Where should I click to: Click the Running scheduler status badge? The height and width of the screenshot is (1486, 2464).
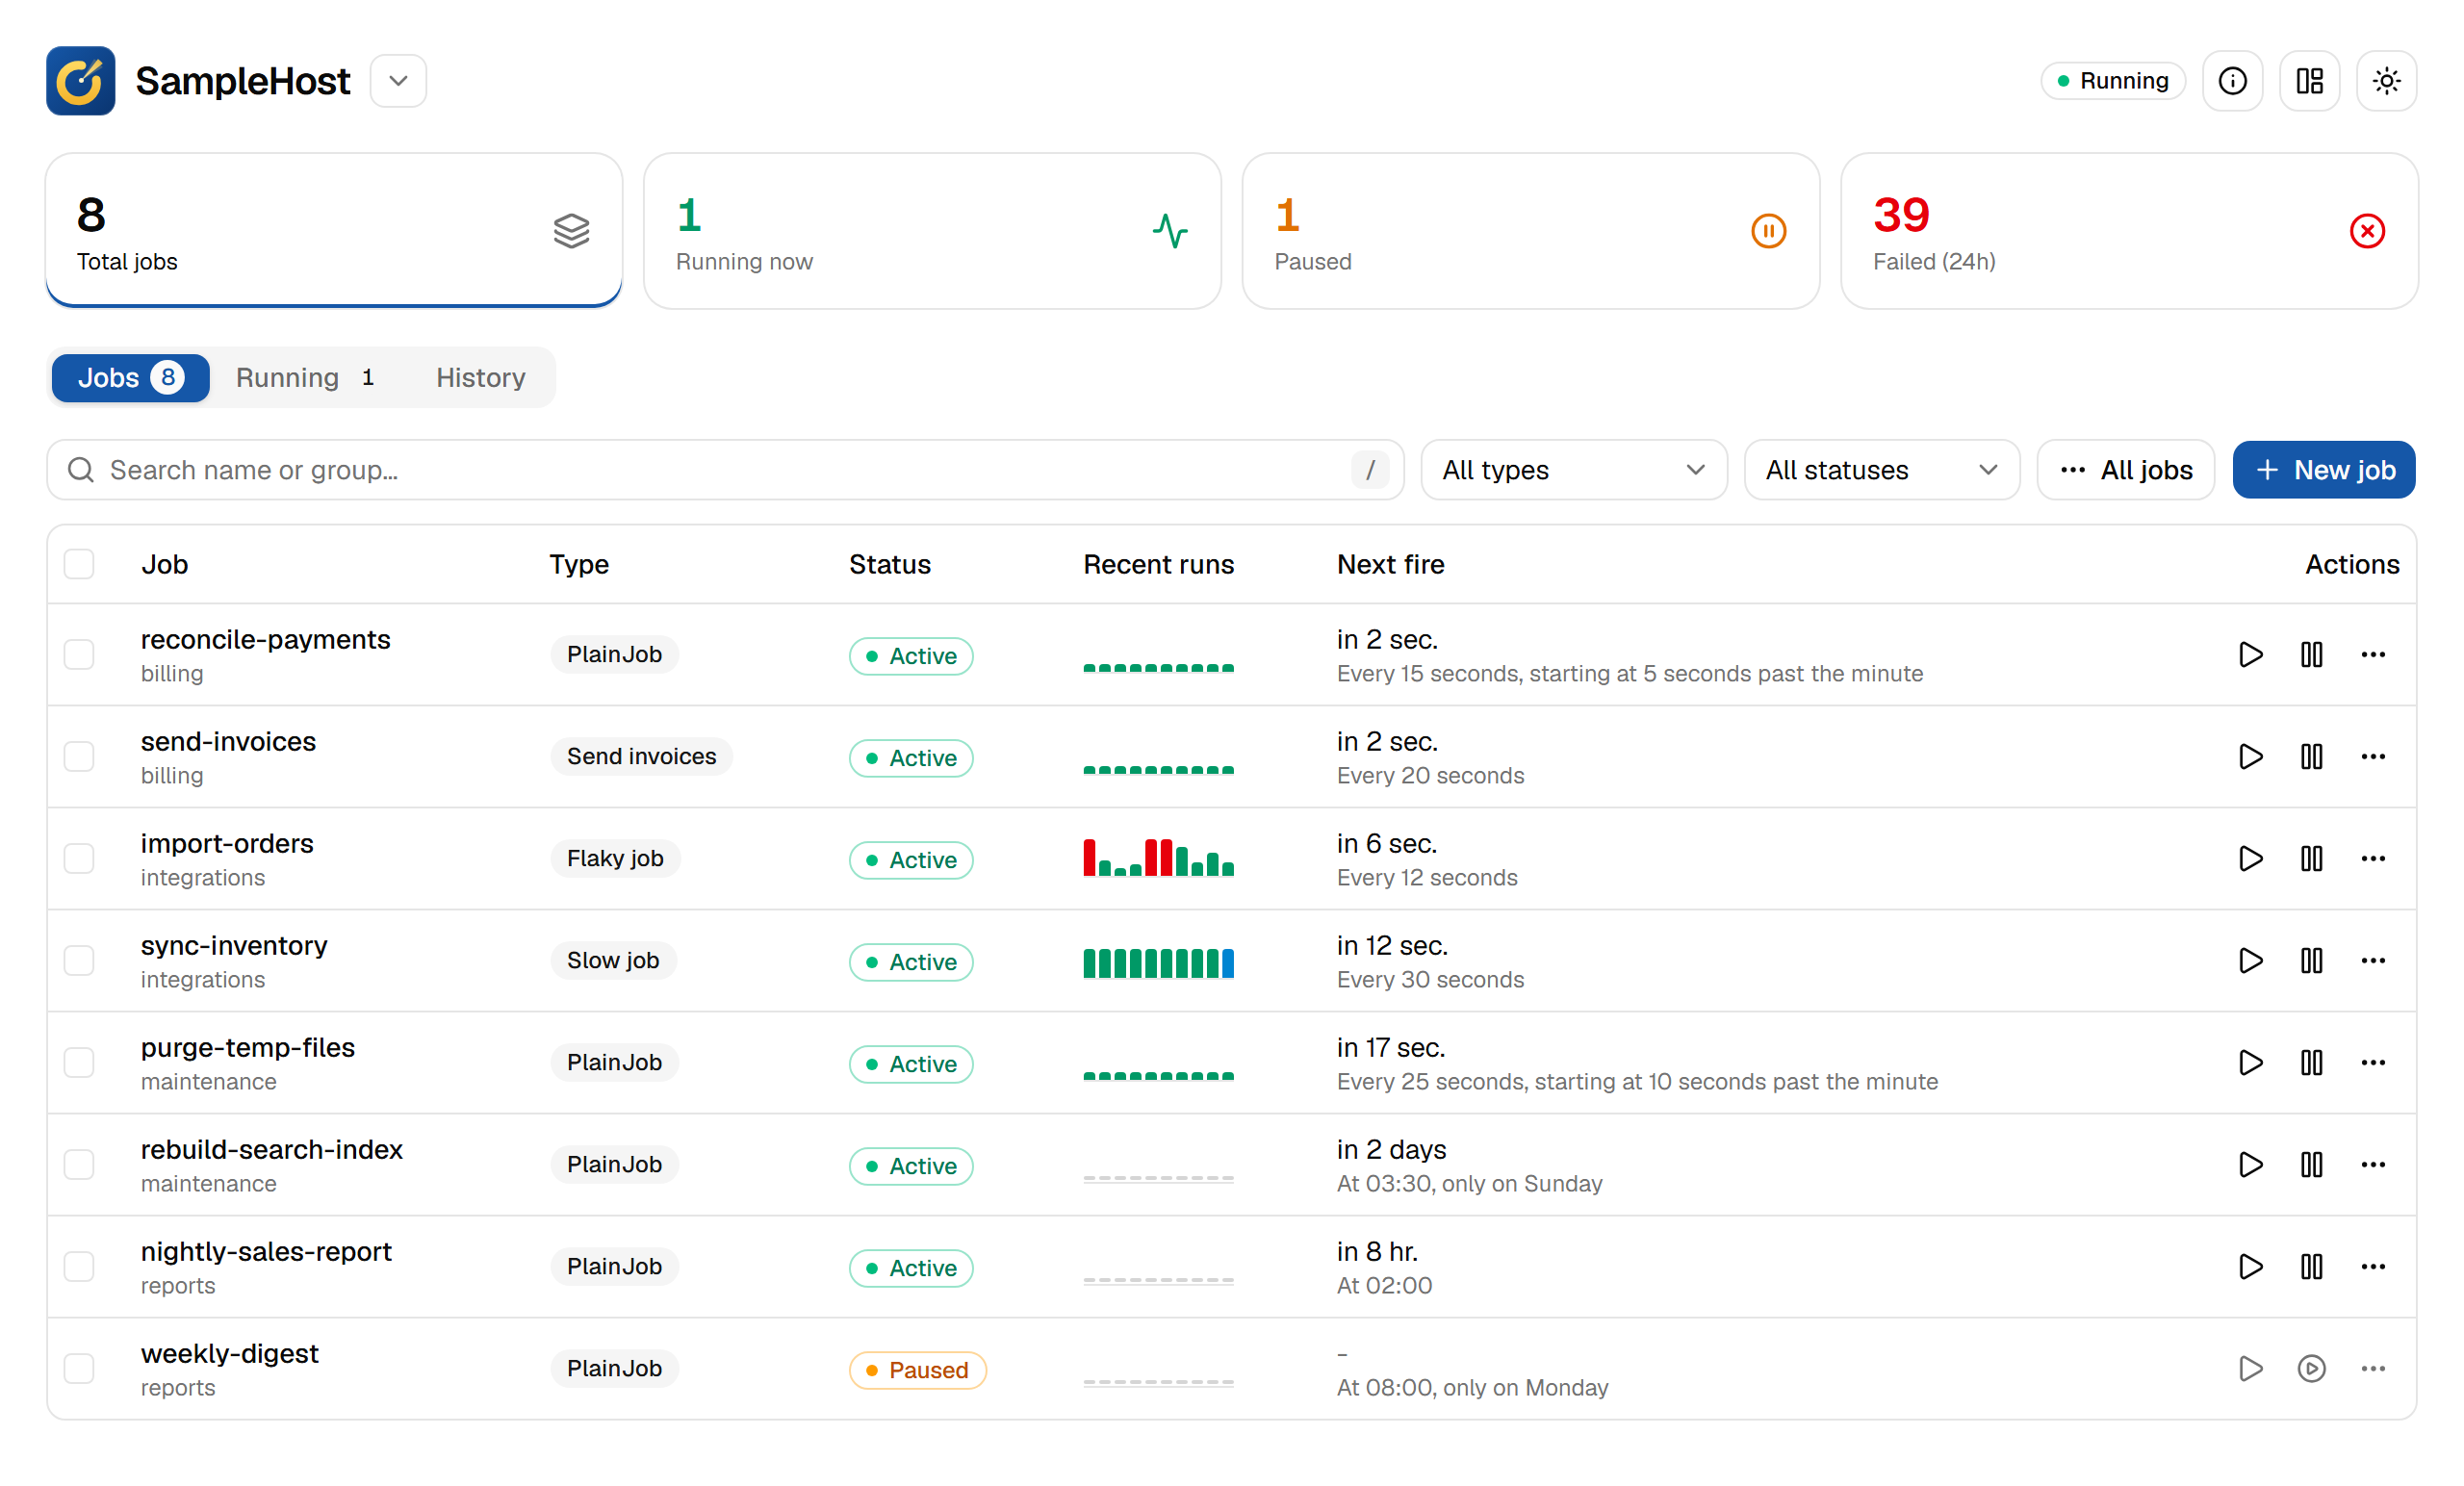(x=2112, y=81)
